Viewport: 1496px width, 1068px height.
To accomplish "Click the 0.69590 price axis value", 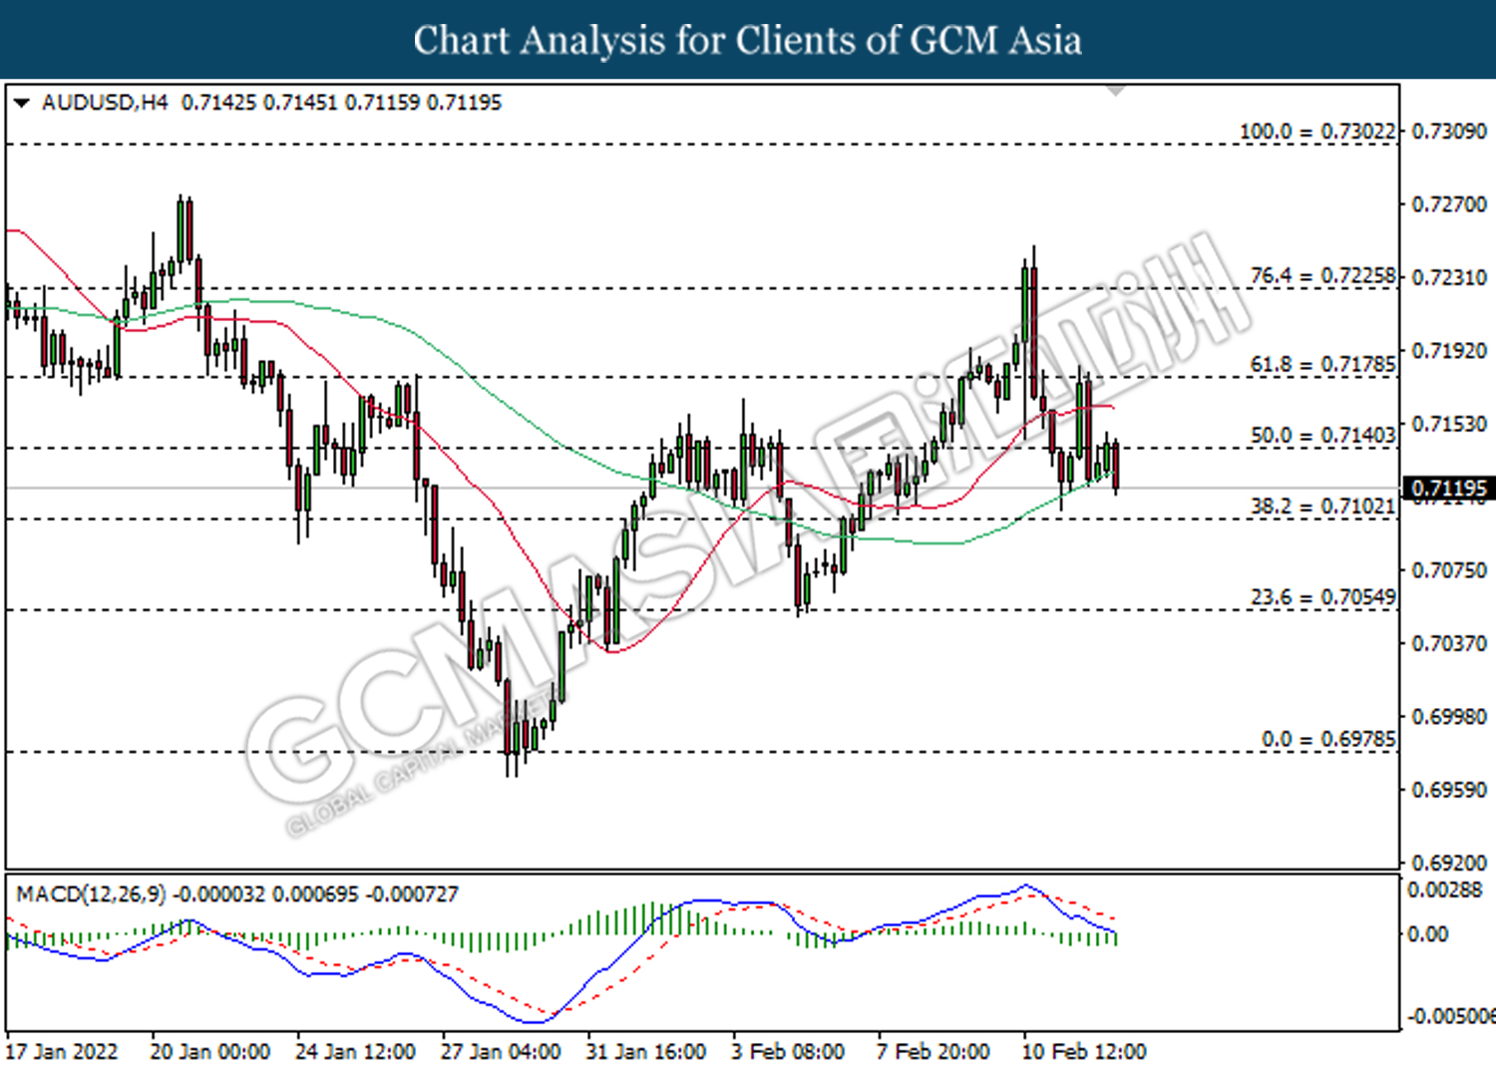I will 1449,790.
